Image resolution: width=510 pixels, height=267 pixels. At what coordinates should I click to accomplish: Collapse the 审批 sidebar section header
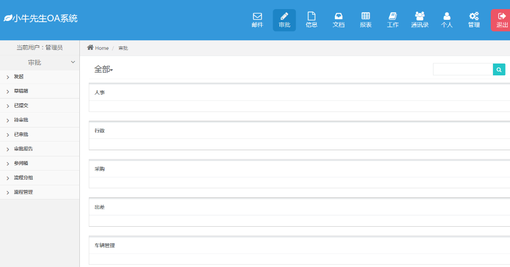(40, 62)
